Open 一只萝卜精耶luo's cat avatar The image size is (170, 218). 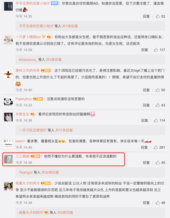(x=8, y=40)
